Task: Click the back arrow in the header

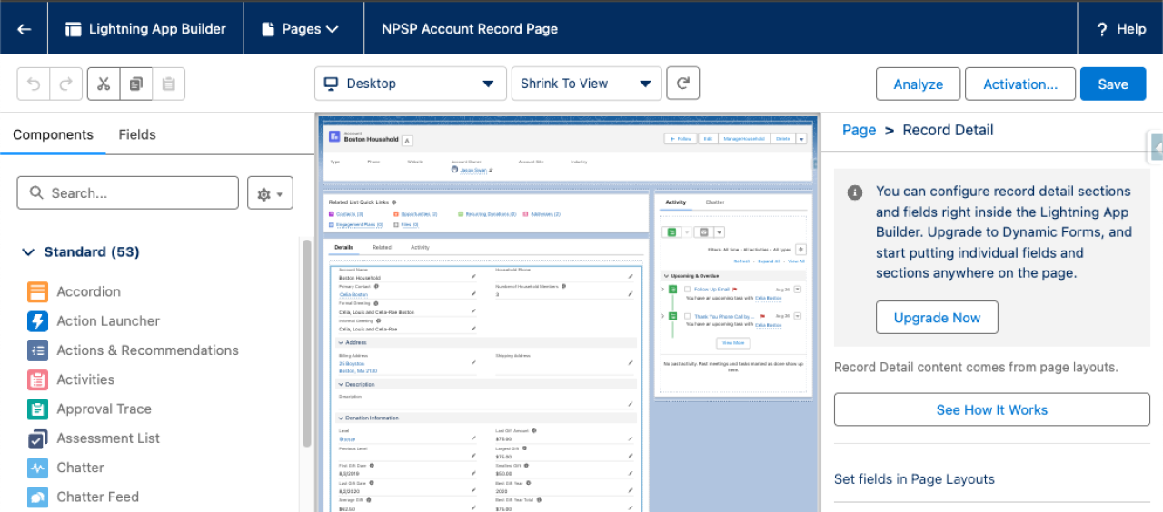Action: pos(25,29)
